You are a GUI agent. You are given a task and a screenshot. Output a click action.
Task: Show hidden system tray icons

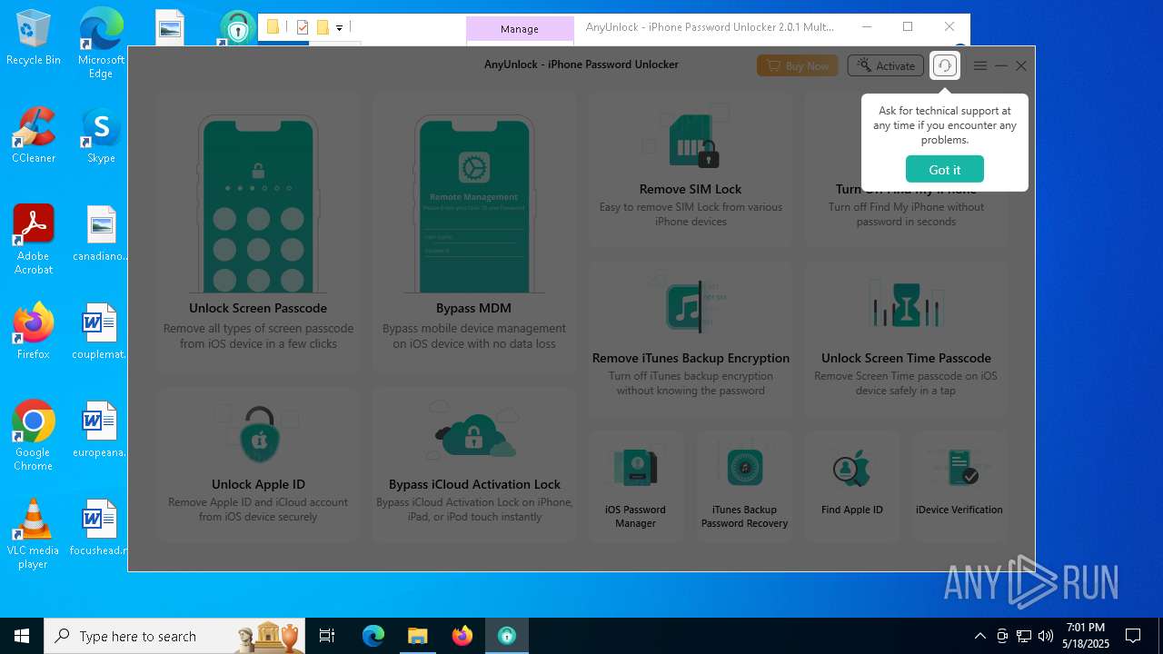[x=979, y=636]
